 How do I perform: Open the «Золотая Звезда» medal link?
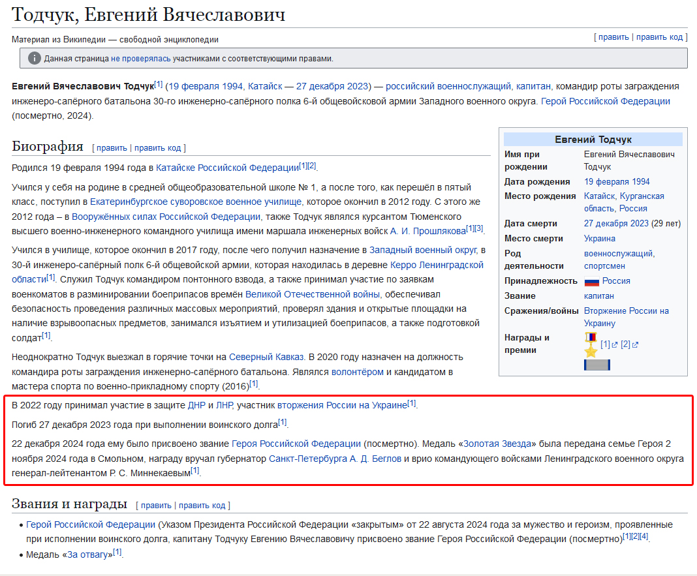[497, 444]
